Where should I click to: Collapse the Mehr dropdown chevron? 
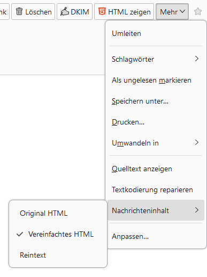click(182, 12)
